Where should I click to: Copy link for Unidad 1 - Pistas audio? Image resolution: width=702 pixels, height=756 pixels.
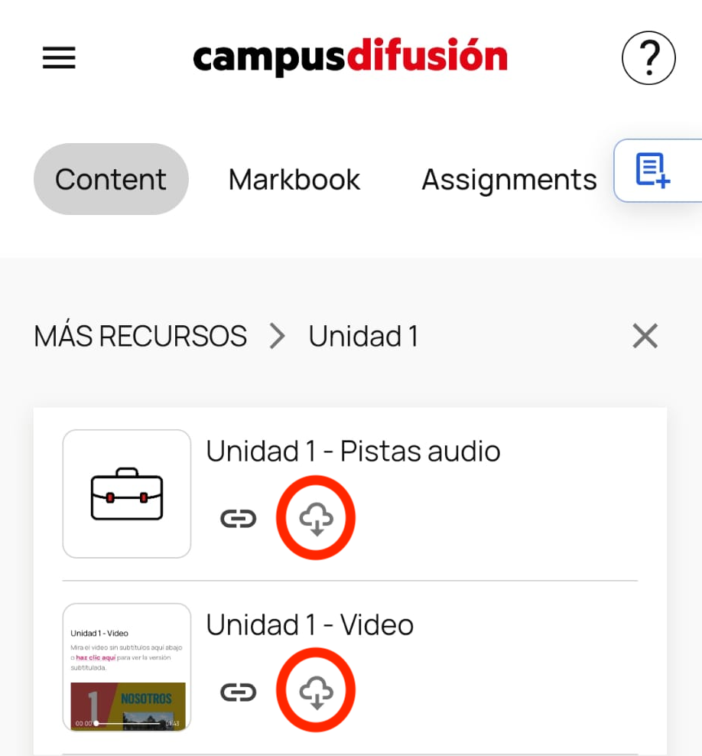pyautogui.click(x=239, y=519)
